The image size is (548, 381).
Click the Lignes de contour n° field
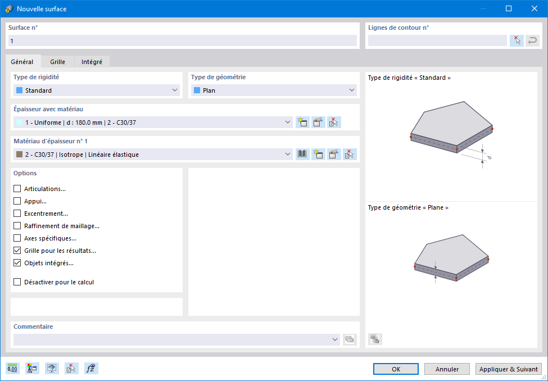pos(437,40)
